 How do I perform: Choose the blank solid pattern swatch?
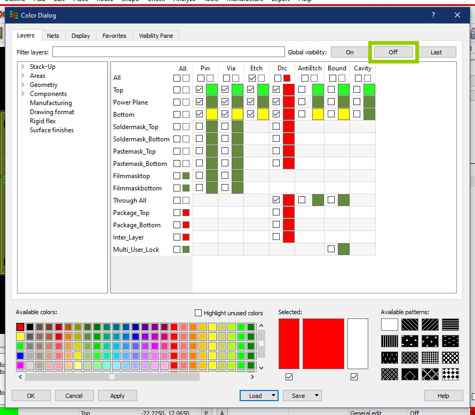390,324
